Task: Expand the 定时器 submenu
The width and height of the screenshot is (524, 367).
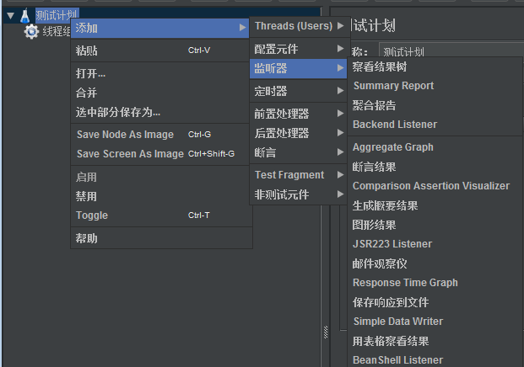Action: (x=299, y=91)
